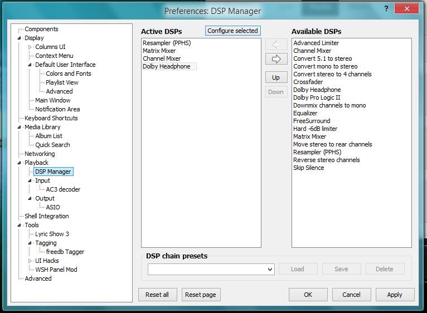Collapse the Playback tree node
Image resolution: width=427 pixels, height=313 pixels.
tap(20, 163)
